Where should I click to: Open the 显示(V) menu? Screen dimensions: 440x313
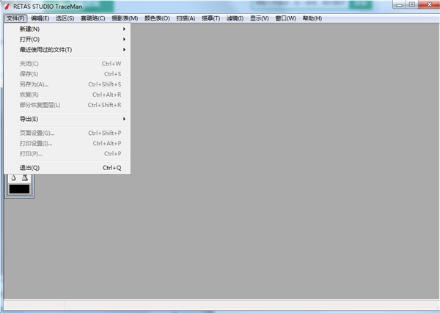pyautogui.click(x=259, y=18)
